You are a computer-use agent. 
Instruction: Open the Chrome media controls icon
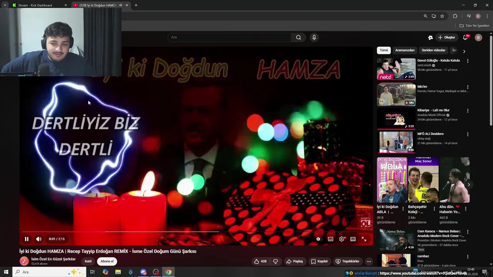[469, 16]
